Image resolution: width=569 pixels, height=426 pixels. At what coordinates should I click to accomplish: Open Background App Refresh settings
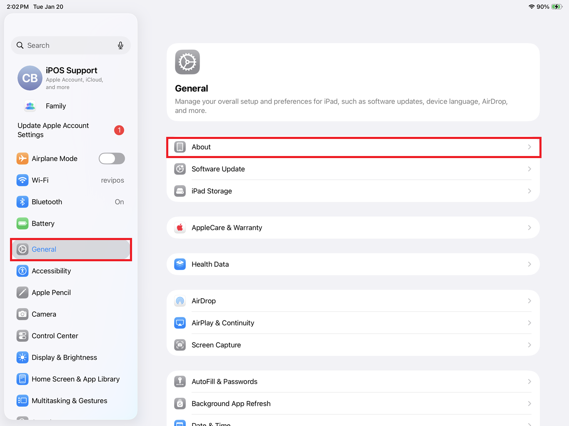(353, 404)
